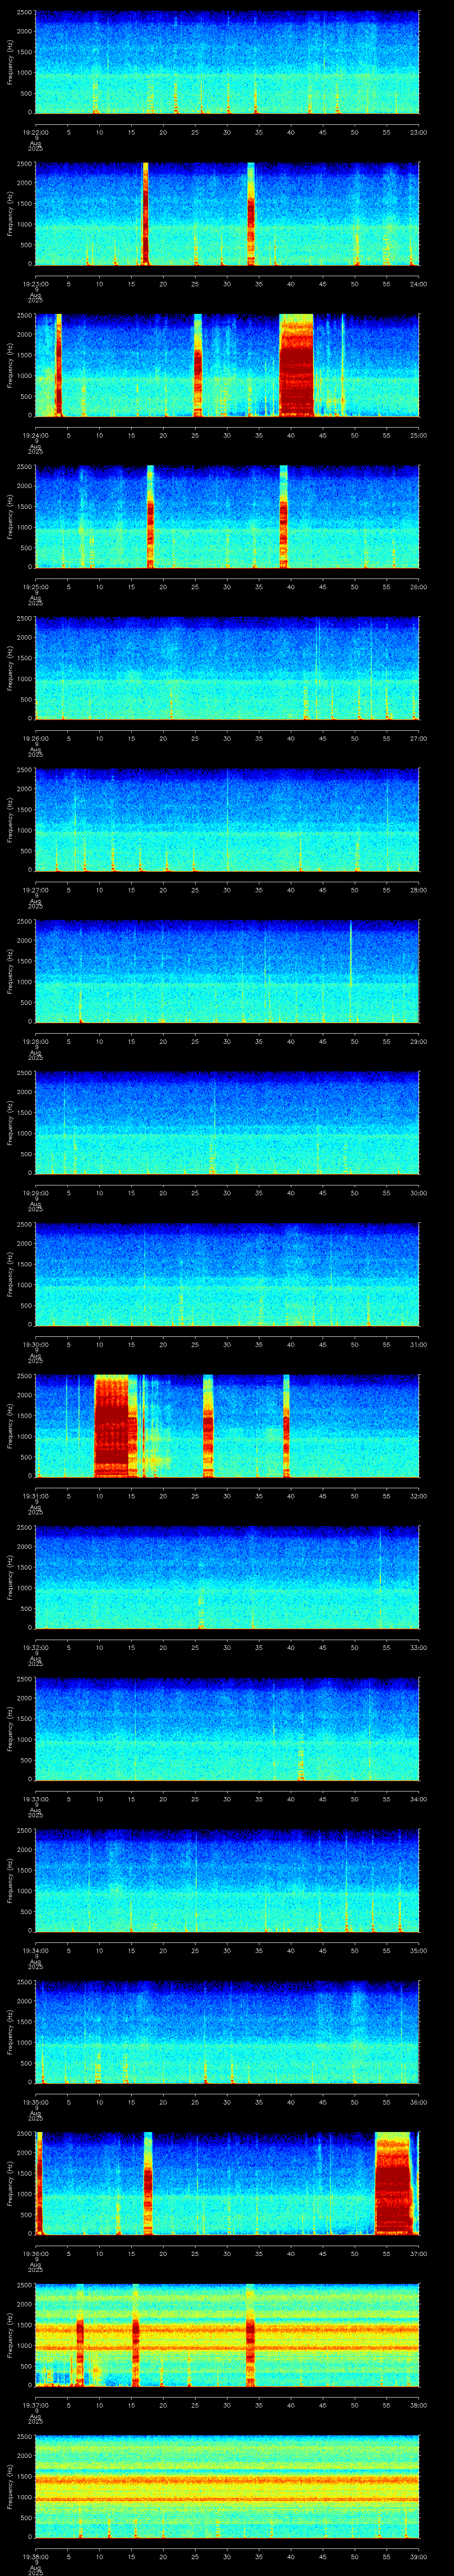Screen dimensions: 454x2576
Task: Click the 19:33:00 start time label
Action: point(35,1799)
